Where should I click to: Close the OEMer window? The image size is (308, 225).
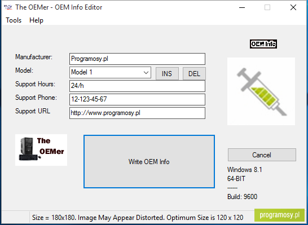[x=293, y=7]
